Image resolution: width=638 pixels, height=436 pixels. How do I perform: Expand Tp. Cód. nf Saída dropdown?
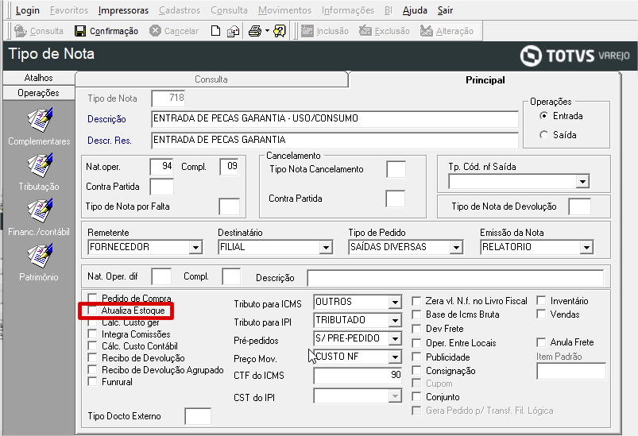pos(582,181)
